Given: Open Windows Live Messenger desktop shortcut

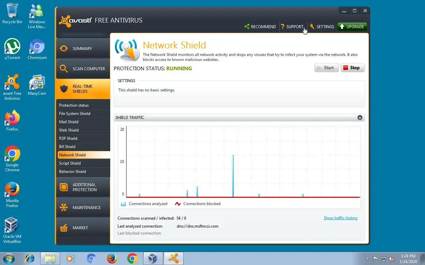Looking at the screenshot, I should point(37,16).
